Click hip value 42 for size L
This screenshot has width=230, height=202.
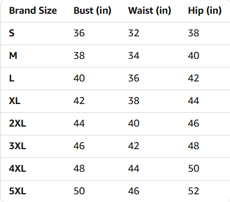click(x=194, y=78)
